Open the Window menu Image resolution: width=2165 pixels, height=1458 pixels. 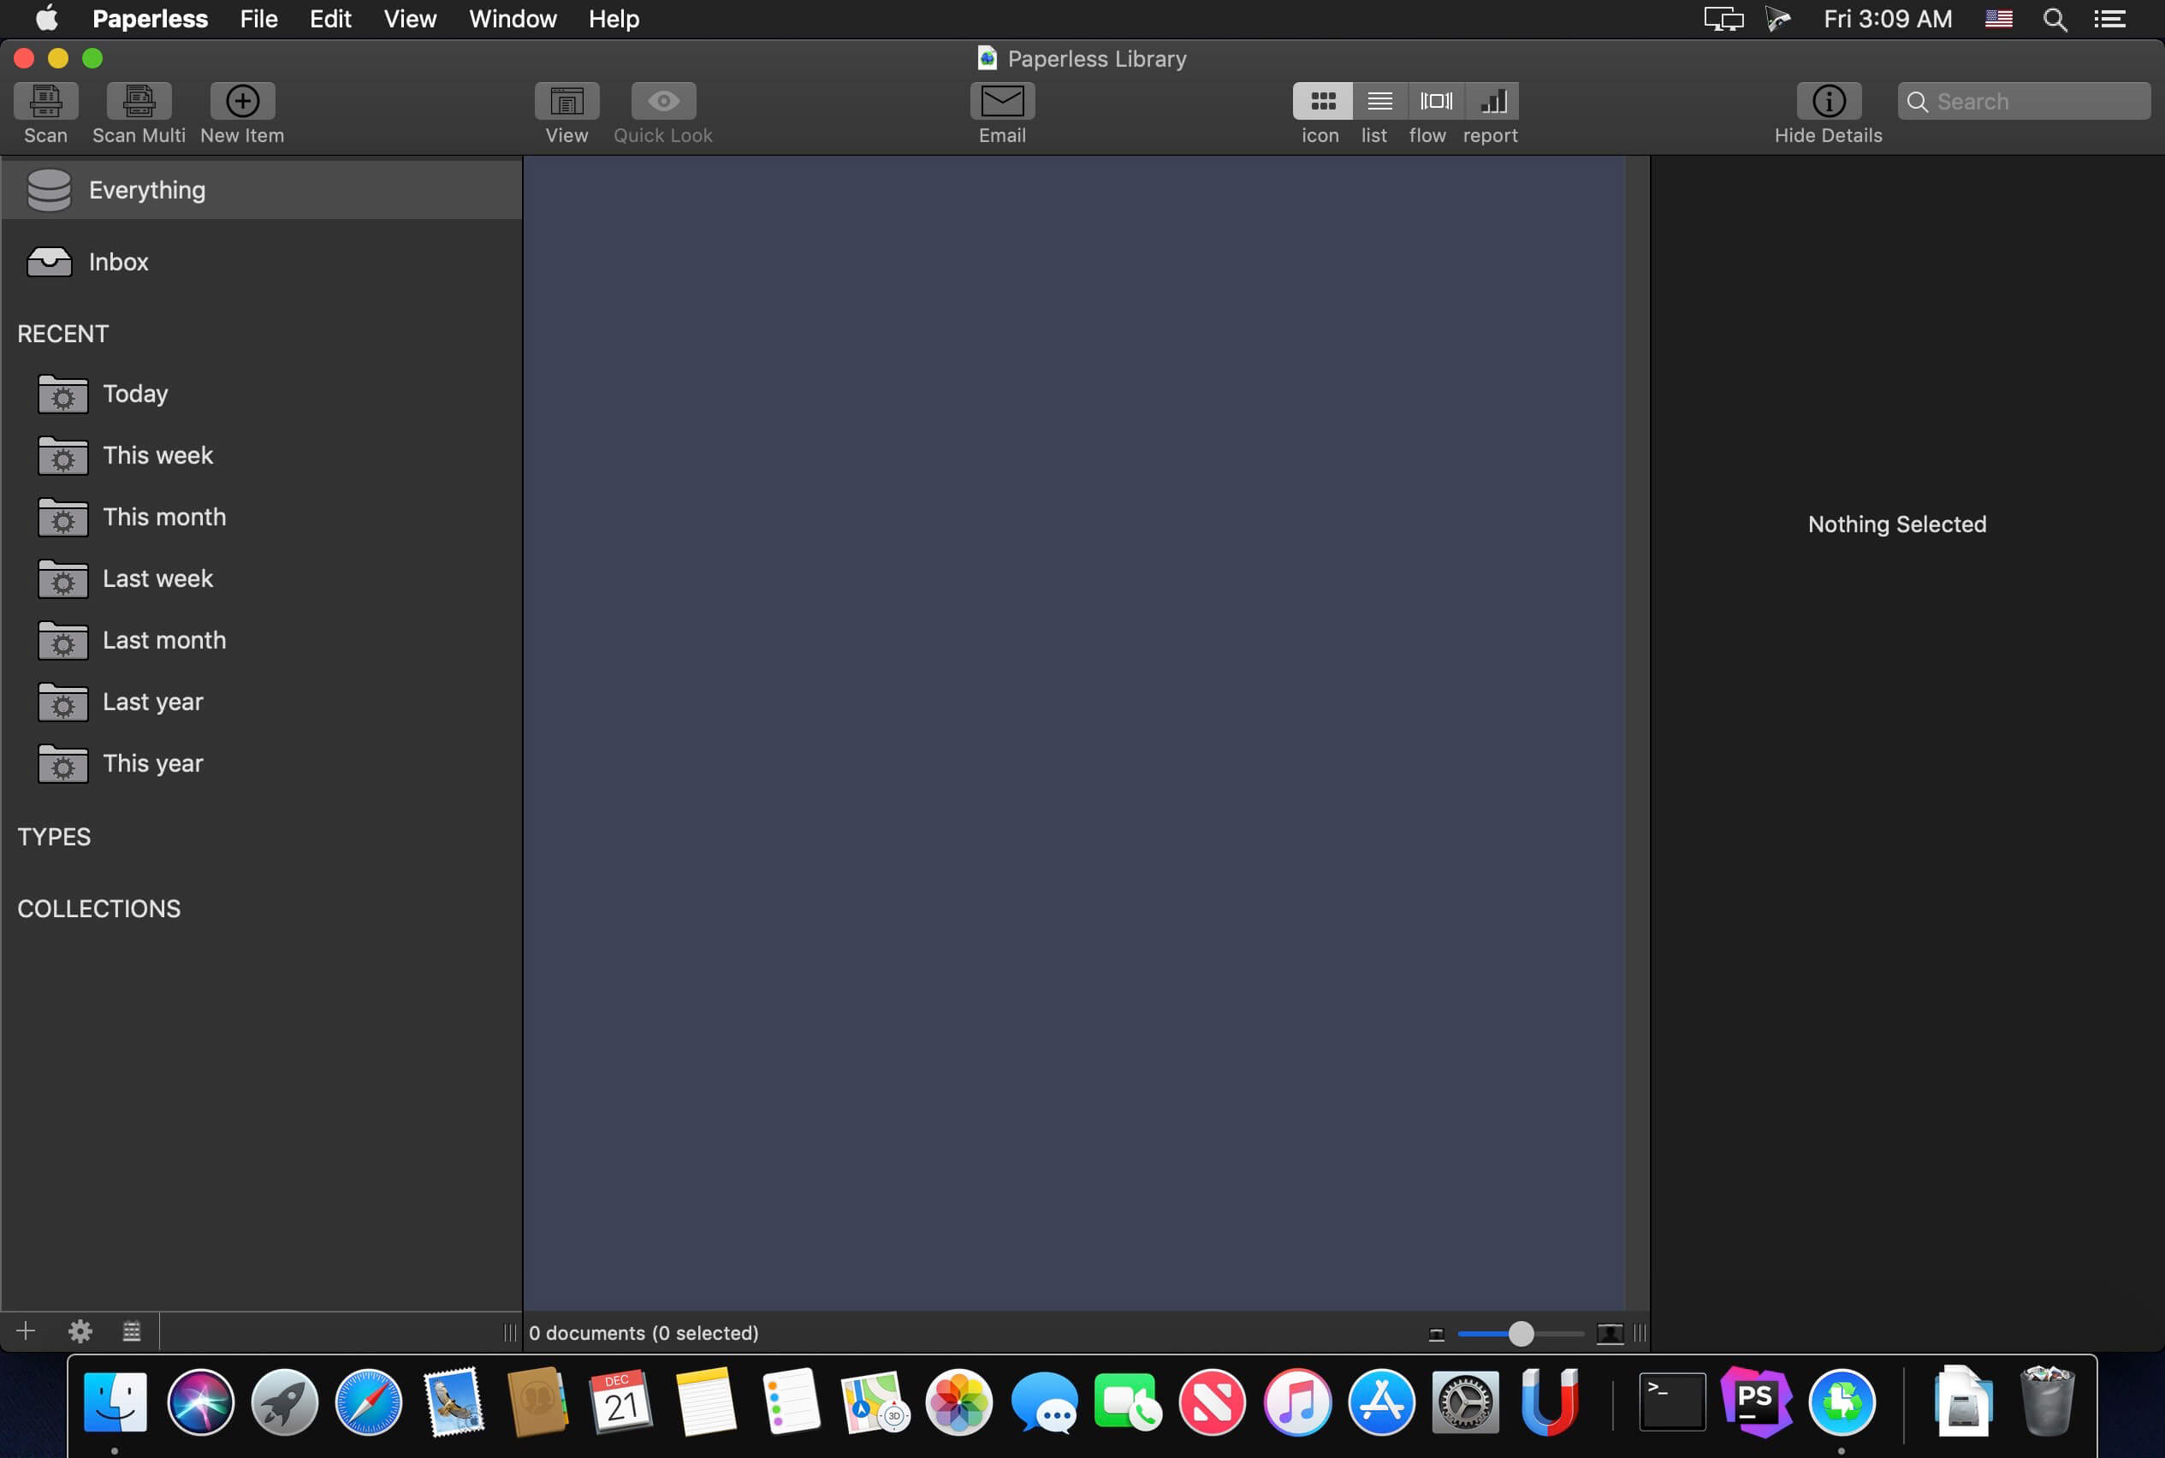point(513,19)
